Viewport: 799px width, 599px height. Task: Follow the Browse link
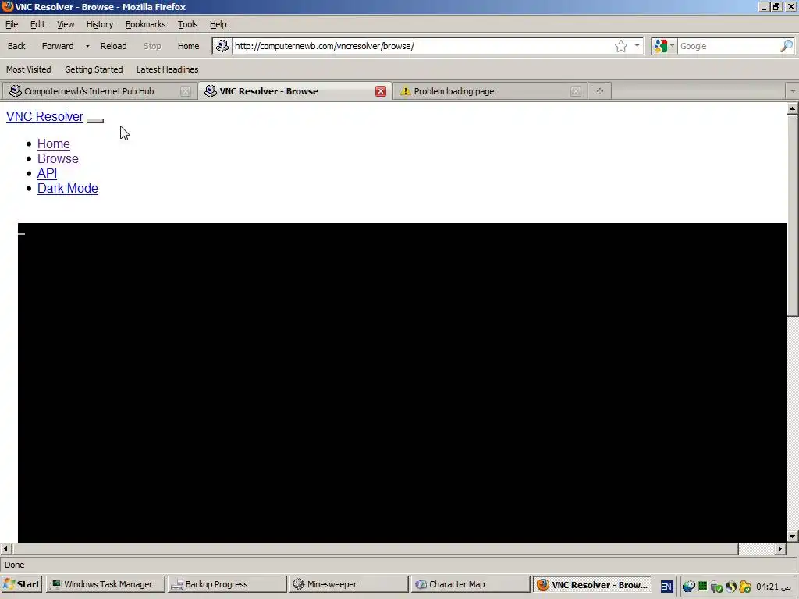58,158
